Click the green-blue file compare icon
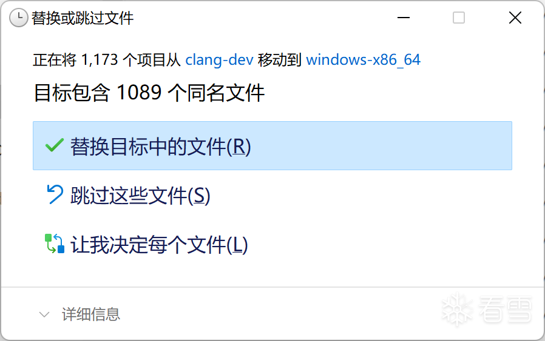The width and height of the screenshot is (545, 341). click(x=55, y=243)
